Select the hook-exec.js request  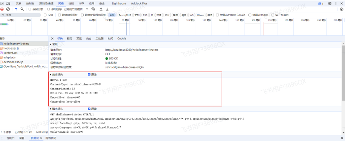pos(24,48)
